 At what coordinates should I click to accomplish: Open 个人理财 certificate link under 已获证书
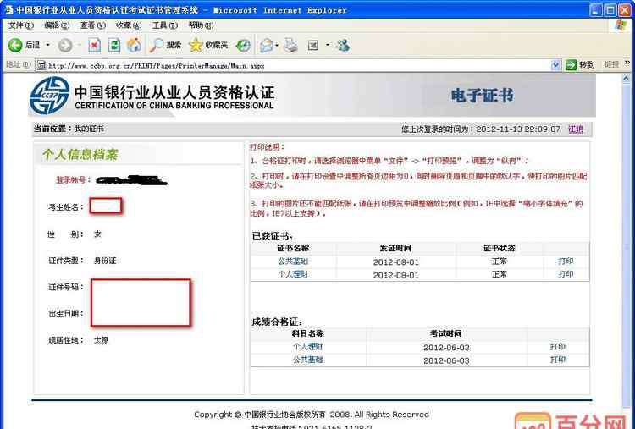(293, 274)
